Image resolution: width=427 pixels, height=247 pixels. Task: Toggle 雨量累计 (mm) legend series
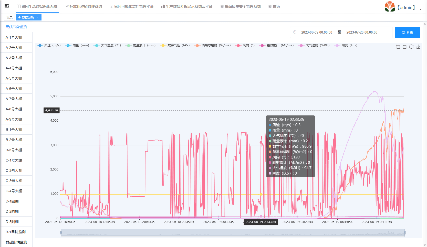click(x=140, y=45)
